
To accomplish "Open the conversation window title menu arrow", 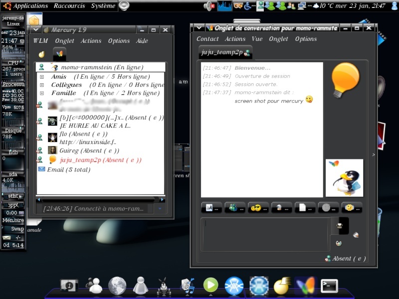I will point(199,28).
